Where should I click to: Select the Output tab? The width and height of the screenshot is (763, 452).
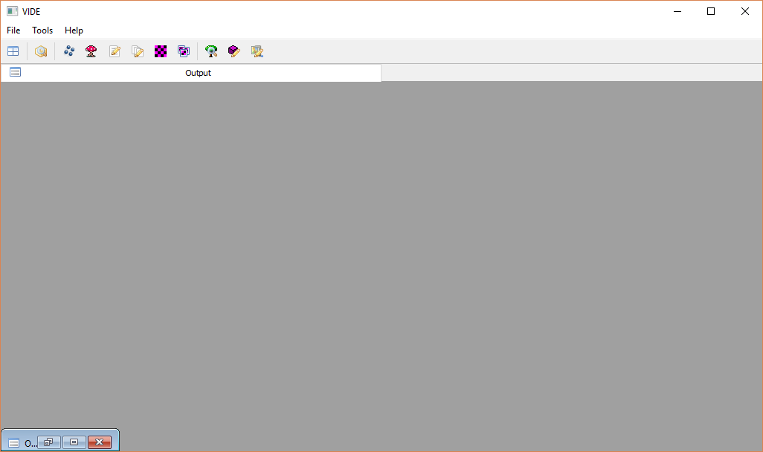click(x=190, y=73)
